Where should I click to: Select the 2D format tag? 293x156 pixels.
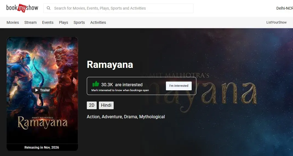(x=91, y=105)
